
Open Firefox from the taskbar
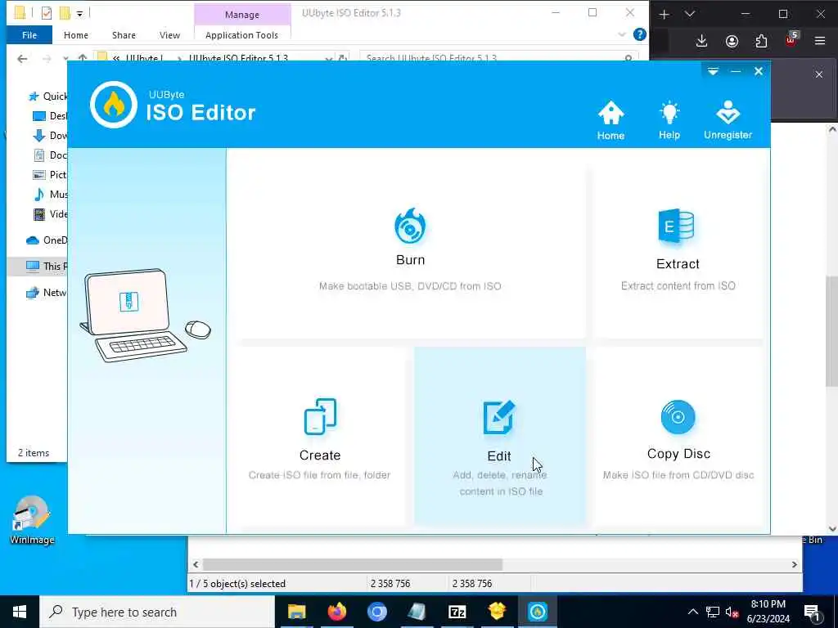coord(336,612)
